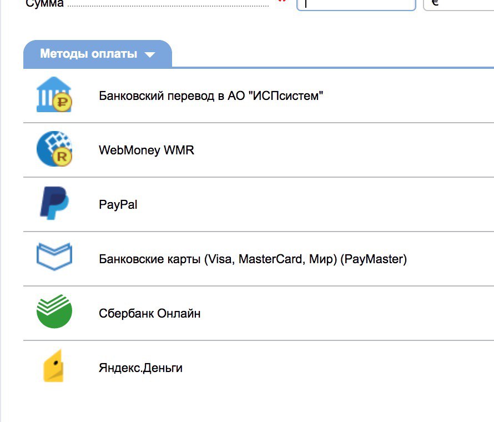Click the yellow Яндекс.Деньги wallet icon
The width and height of the screenshot is (494, 422).
point(53,366)
